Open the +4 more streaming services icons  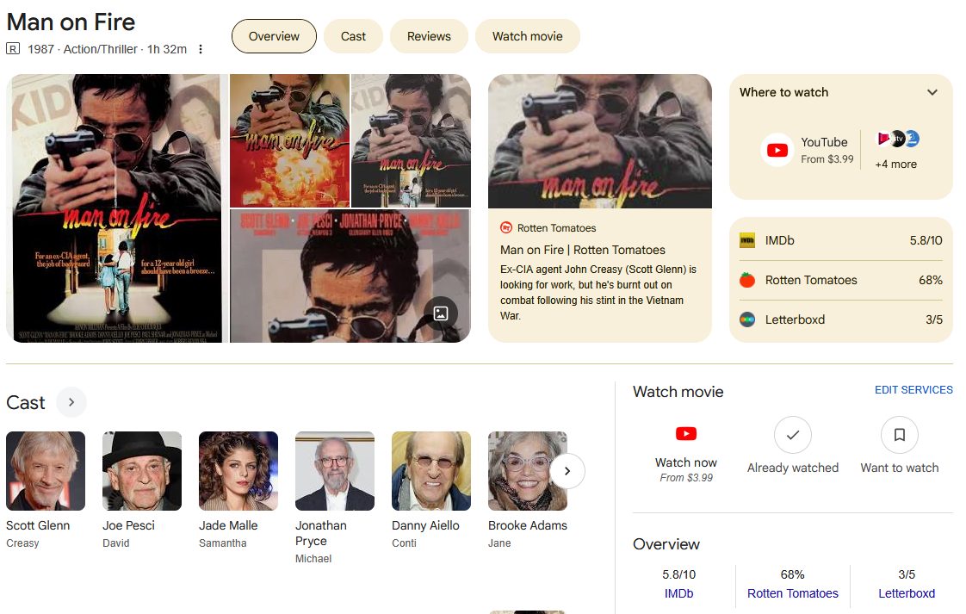[x=897, y=140]
